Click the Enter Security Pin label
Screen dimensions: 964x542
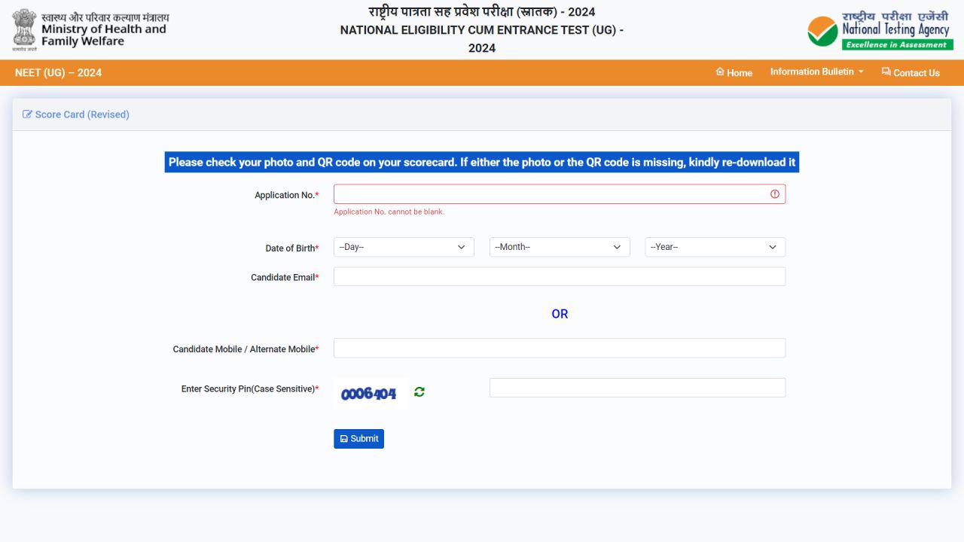click(x=250, y=389)
